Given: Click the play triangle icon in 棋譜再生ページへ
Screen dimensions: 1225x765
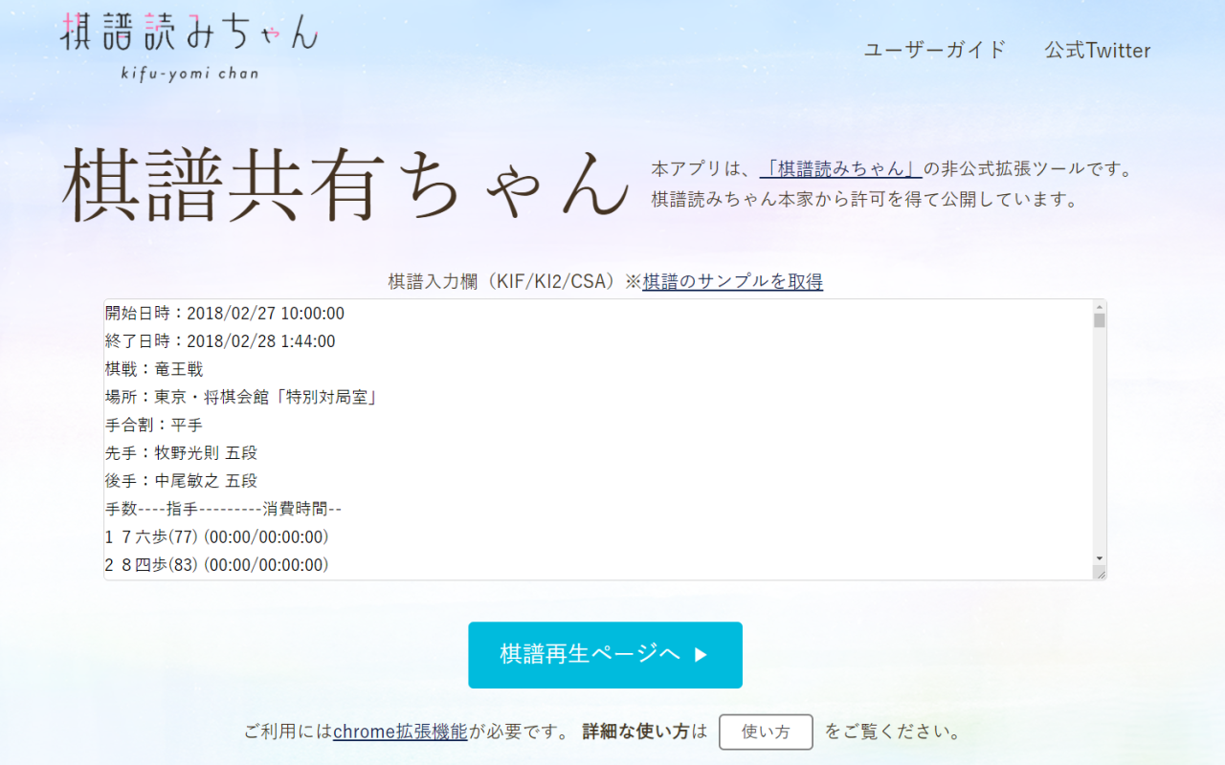Looking at the screenshot, I should (x=701, y=655).
